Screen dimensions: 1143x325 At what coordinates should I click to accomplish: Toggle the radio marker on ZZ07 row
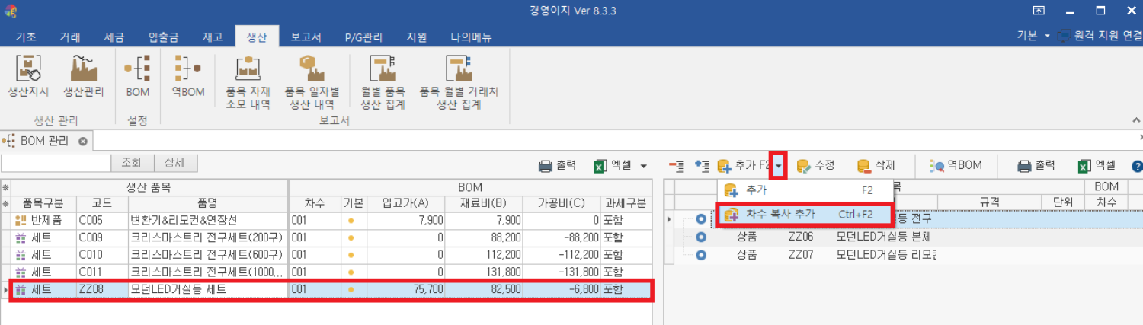[700, 254]
